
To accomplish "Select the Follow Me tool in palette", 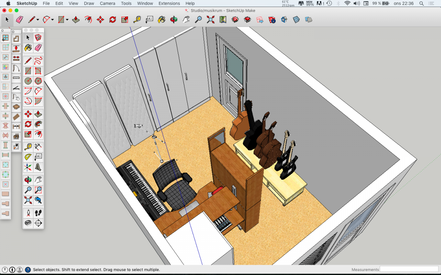I will 38,124.
